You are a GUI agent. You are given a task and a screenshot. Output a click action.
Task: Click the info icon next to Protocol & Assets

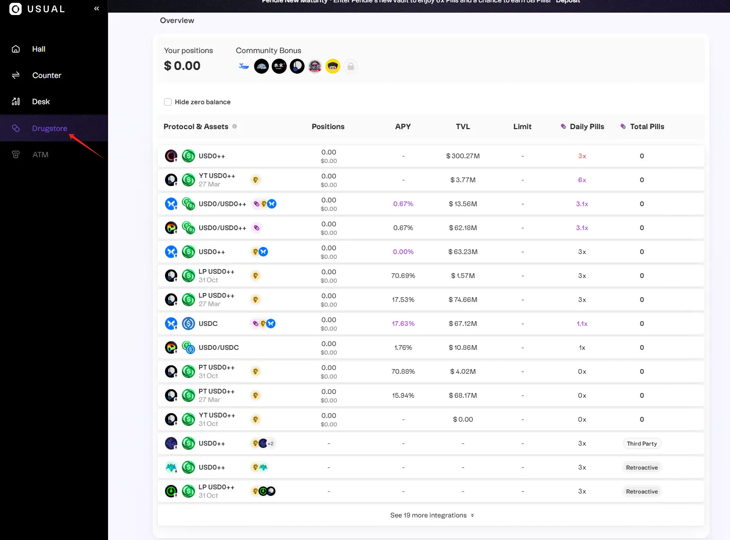[234, 126]
